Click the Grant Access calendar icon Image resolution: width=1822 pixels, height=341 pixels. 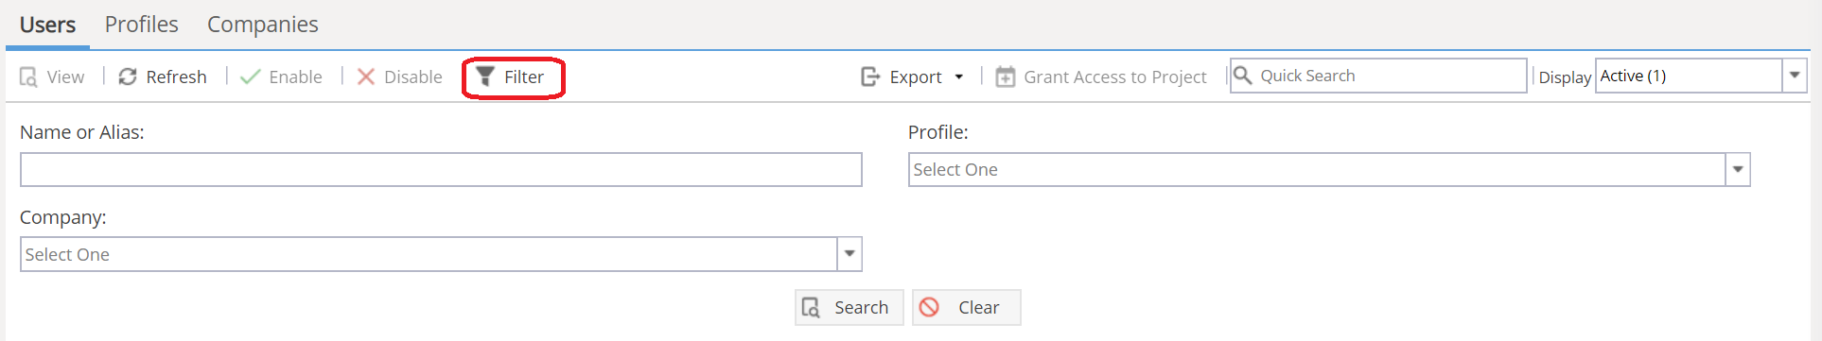[1006, 77]
